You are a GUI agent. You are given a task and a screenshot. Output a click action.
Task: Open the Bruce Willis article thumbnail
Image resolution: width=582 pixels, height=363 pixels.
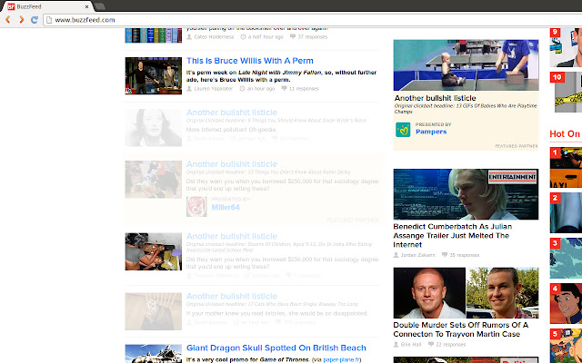(x=154, y=75)
